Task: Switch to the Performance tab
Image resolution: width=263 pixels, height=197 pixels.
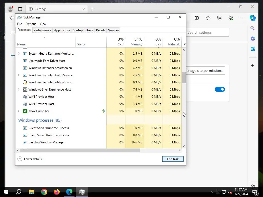Action: tap(42, 30)
